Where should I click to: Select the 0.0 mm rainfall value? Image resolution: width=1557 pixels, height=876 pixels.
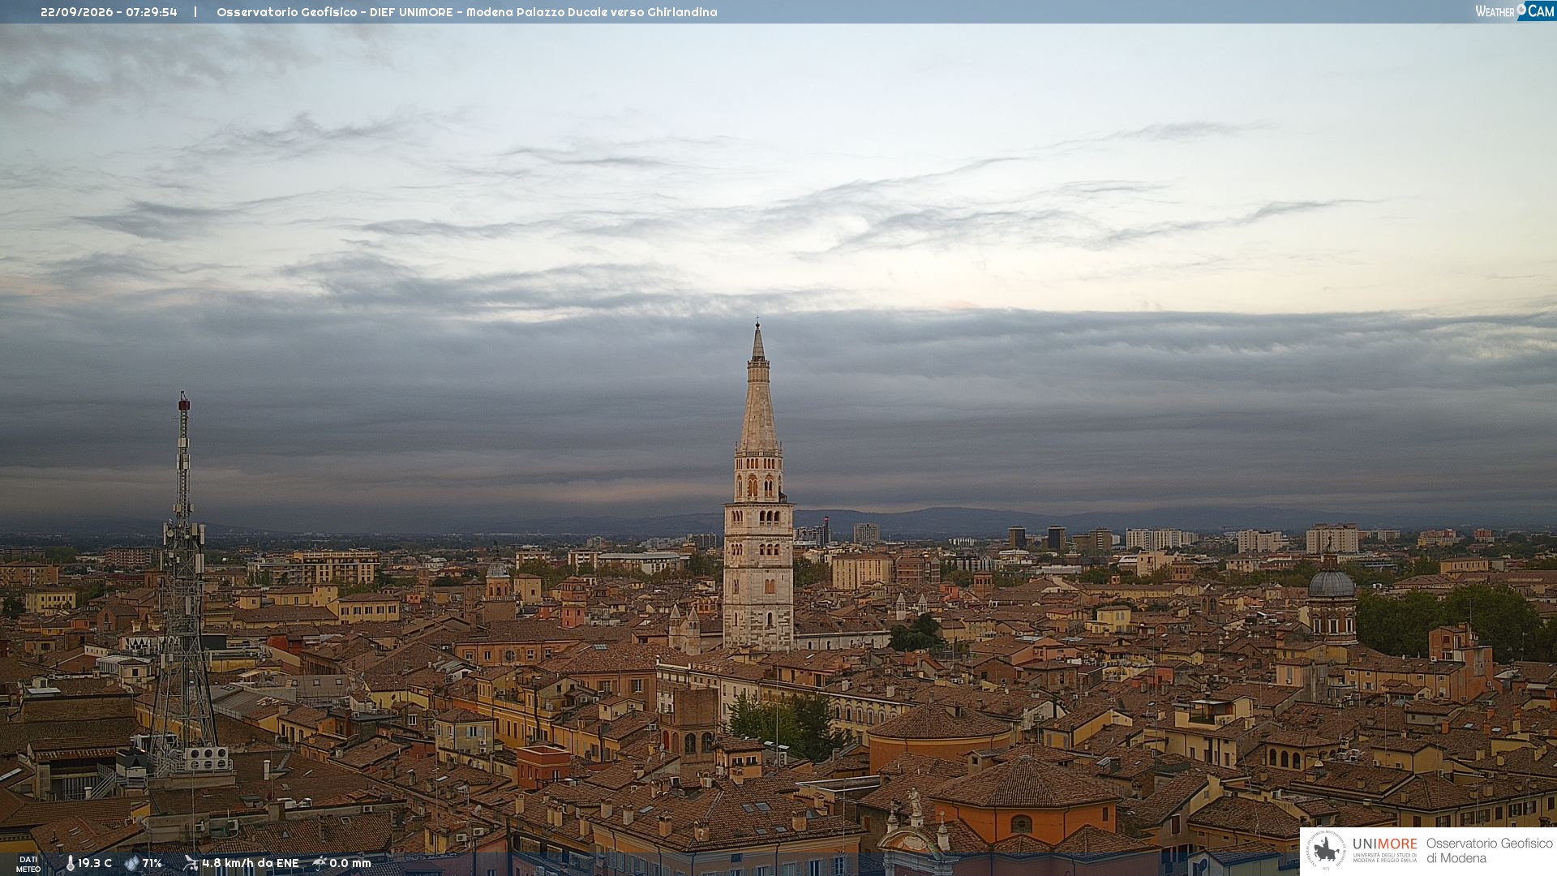point(350,864)
